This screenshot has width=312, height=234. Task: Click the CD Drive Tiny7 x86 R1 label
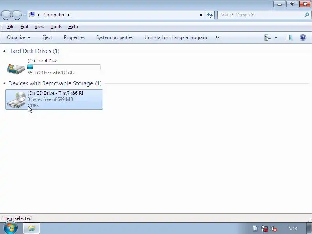coord(56,93)
